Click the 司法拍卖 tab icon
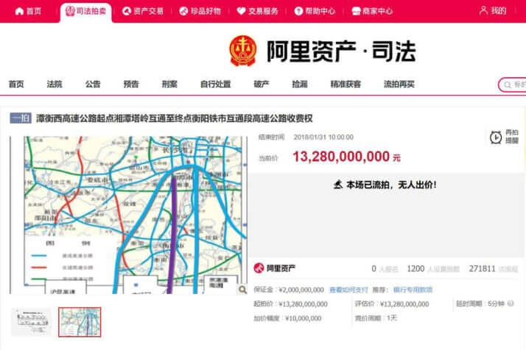Viewport: 526px width, 350px height. click(x=70, y=11)
